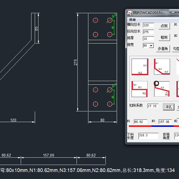The height and width of the screenshot is (179, 179).
Task: Click the 扣除系数 field showing 17.15
Action: 153,106
